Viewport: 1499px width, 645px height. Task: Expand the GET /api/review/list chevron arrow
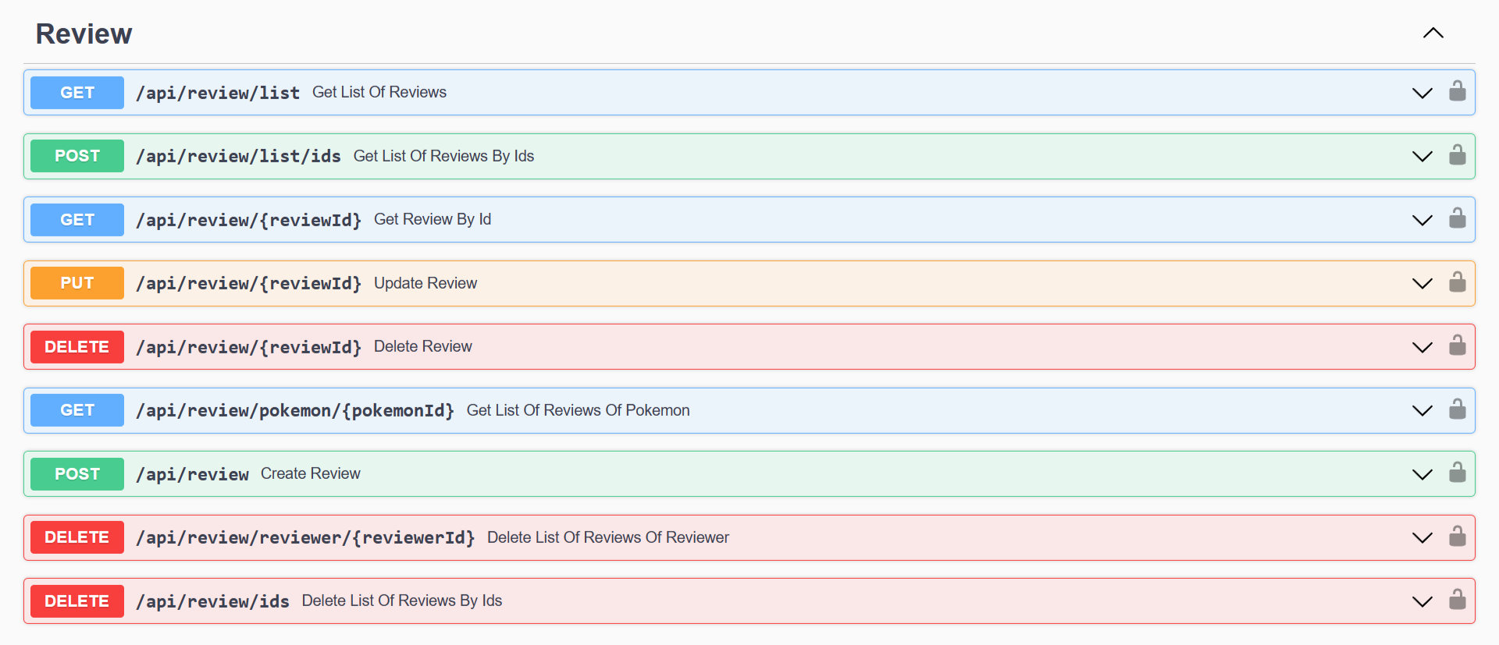(1422, 93)
